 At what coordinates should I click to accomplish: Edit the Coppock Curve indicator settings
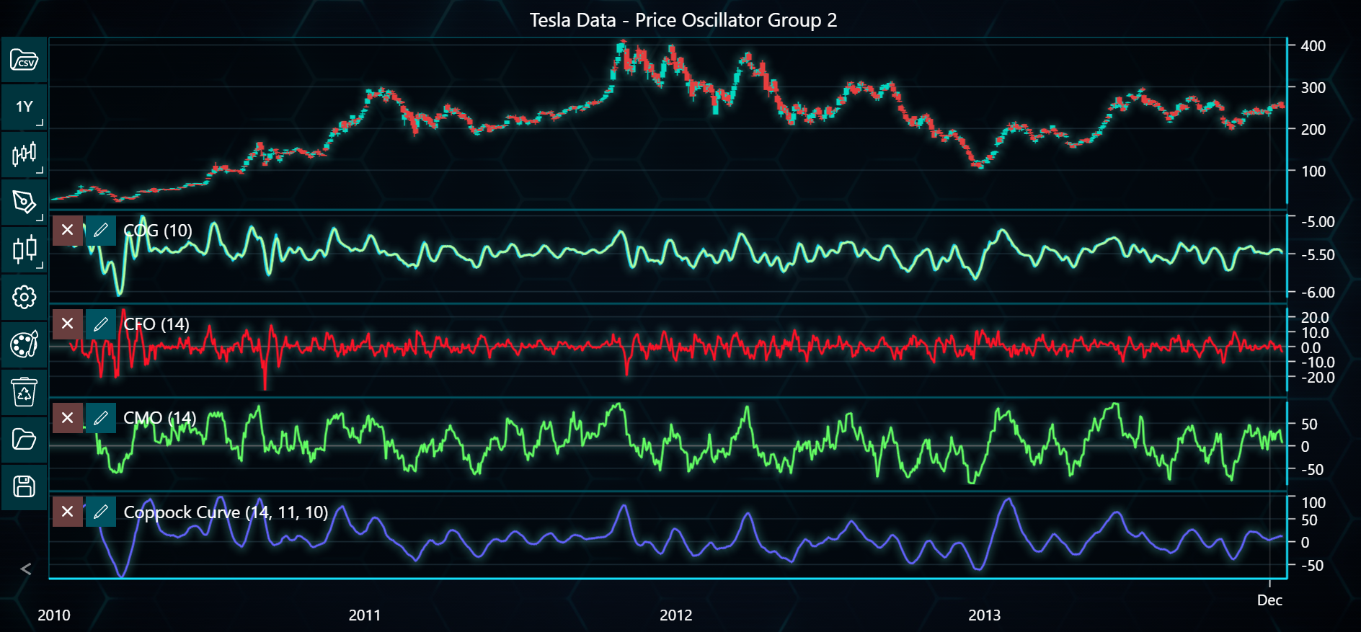(101, 512)
